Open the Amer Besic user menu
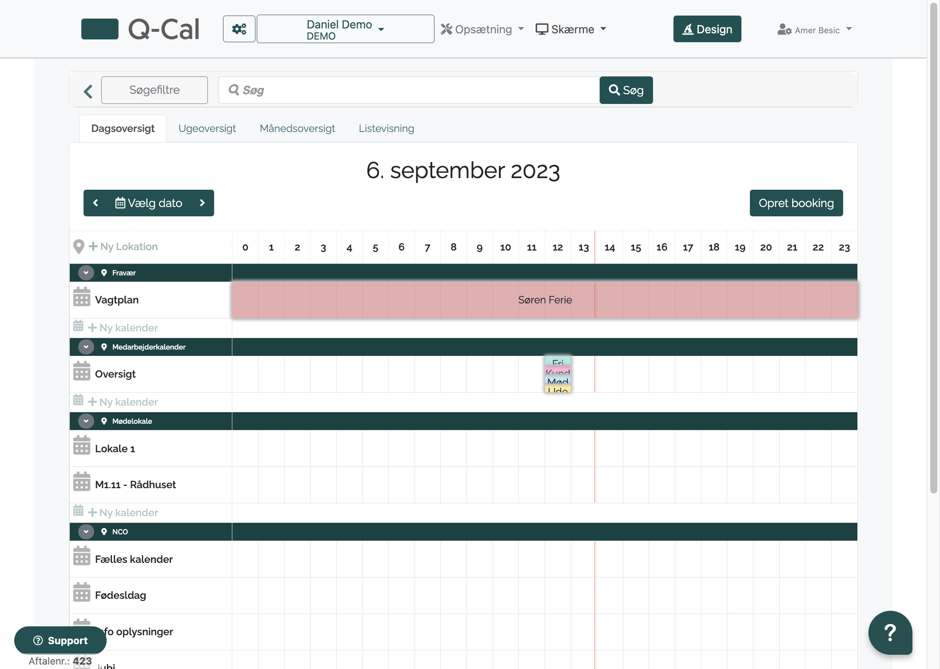Viewport: 940px width, 669px height. click(x=815, y=30)
